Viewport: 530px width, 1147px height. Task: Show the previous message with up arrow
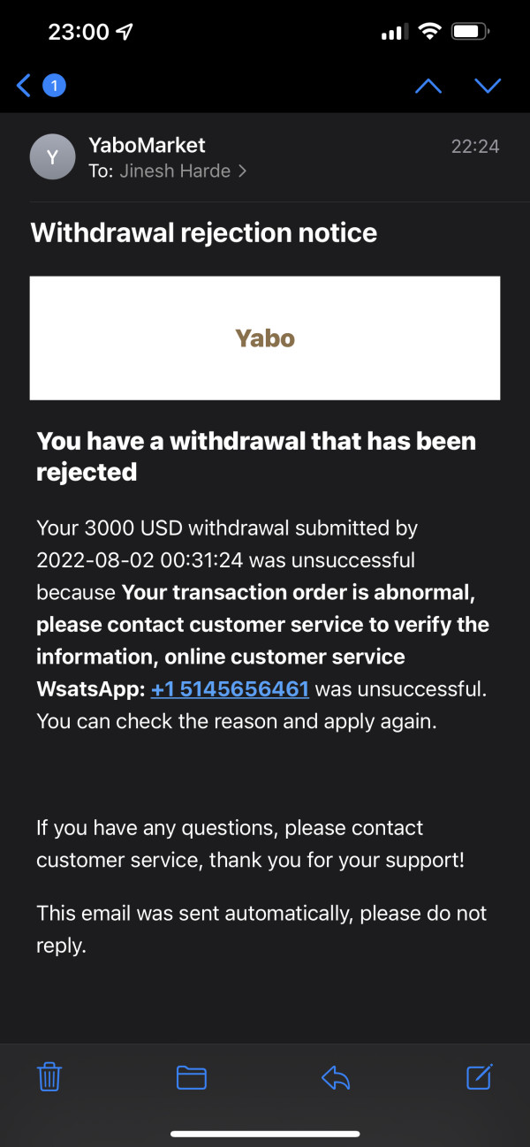[428, 86]
